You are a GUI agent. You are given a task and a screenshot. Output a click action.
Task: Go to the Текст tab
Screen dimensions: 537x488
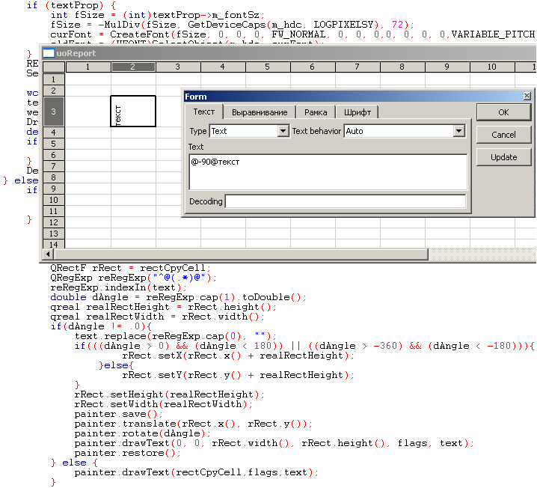pyautogui.click(x=203, y=112)
